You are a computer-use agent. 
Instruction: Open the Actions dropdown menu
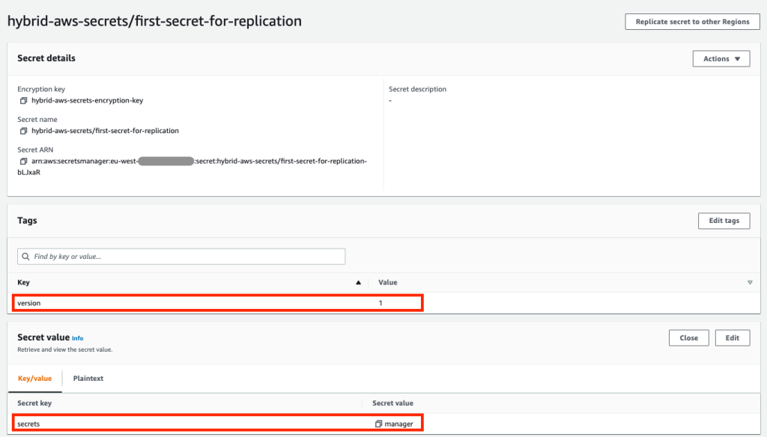tap(721, 58)
